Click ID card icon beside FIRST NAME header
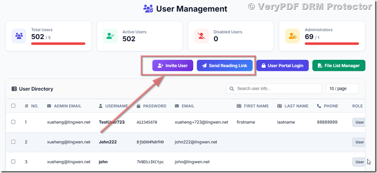 [239, 106]
